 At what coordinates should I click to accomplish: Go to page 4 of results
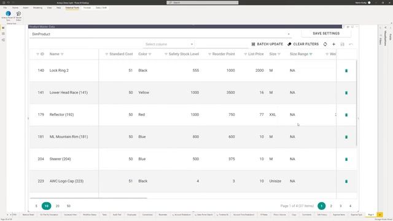click(x=350, y=206)
